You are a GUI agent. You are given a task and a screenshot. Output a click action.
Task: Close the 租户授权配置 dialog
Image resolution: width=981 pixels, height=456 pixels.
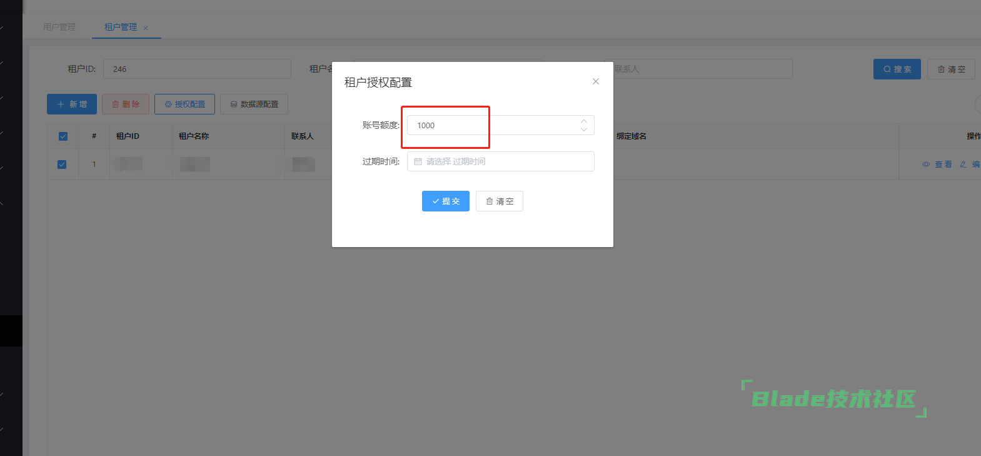pos(596,81)
